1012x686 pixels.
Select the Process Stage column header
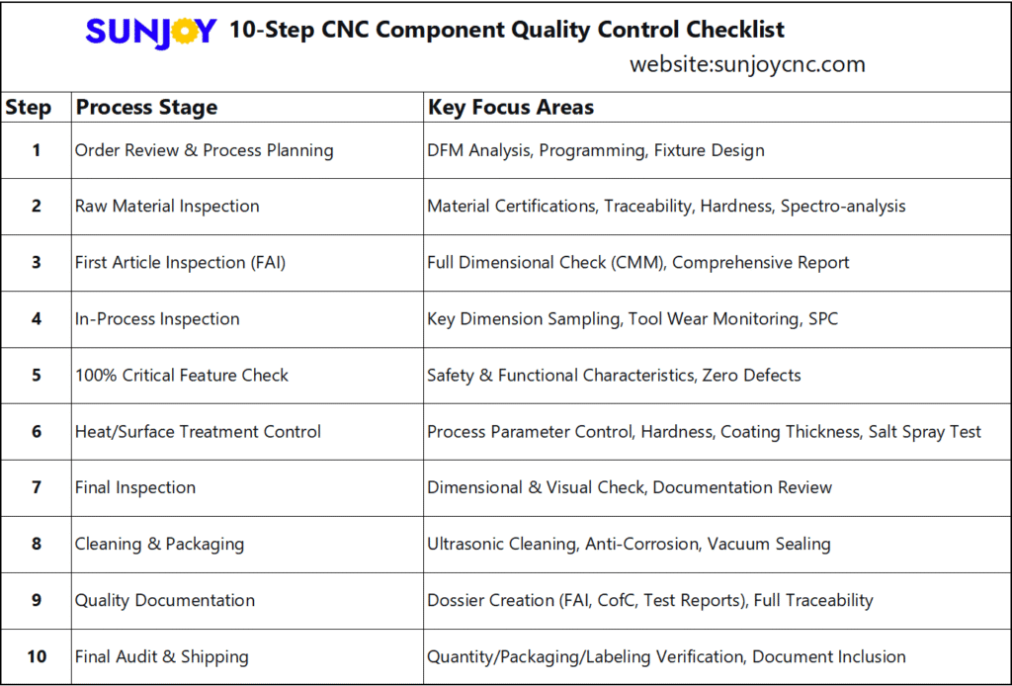[x=146, y=108]
